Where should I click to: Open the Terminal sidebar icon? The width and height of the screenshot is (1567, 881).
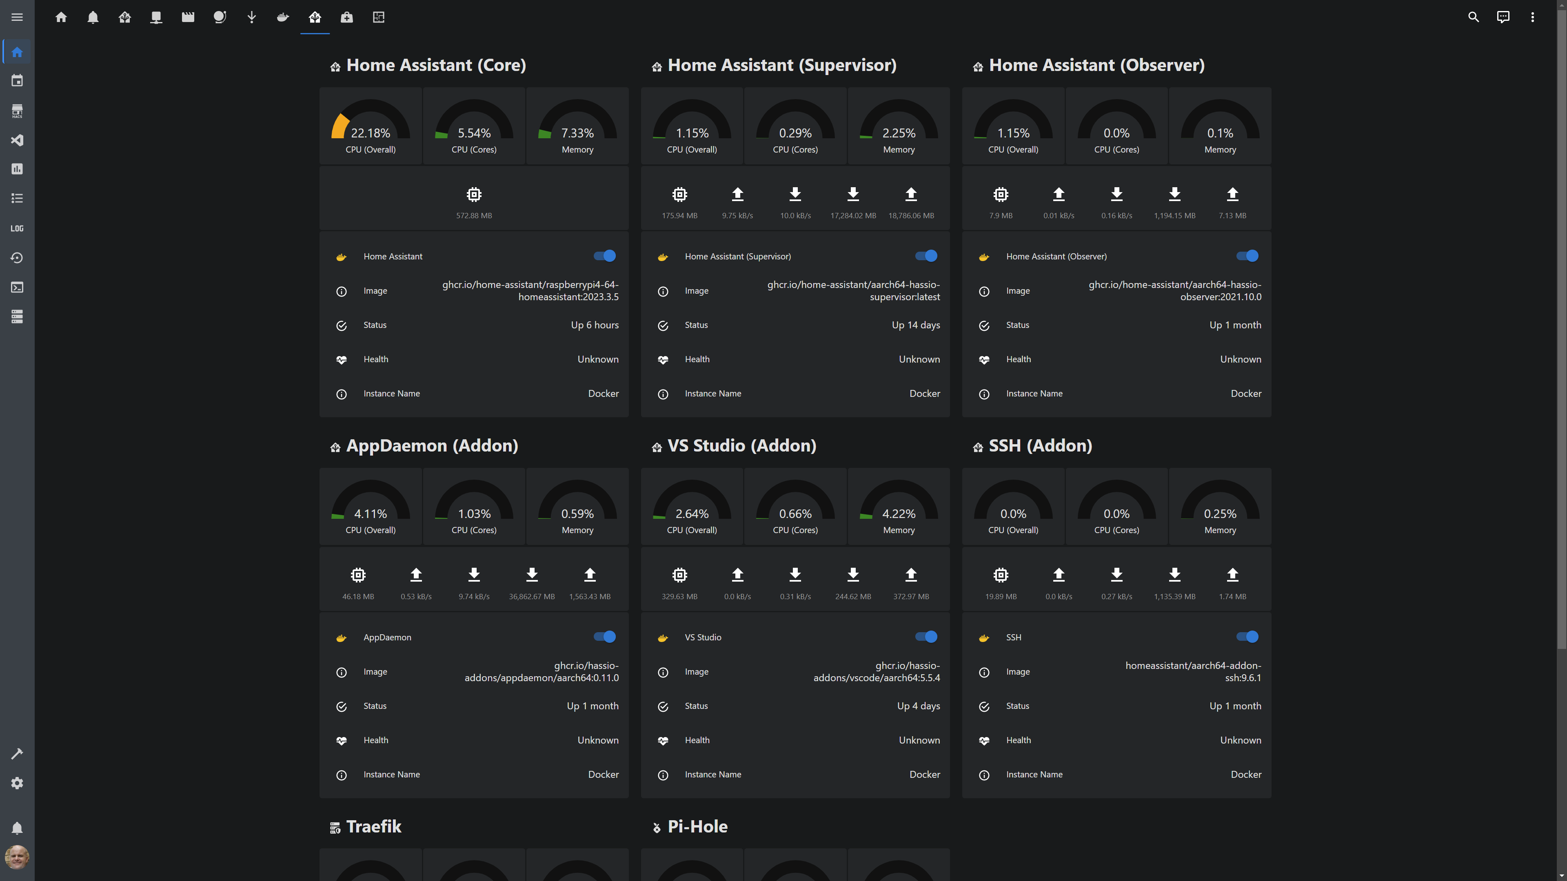point(17,287)
